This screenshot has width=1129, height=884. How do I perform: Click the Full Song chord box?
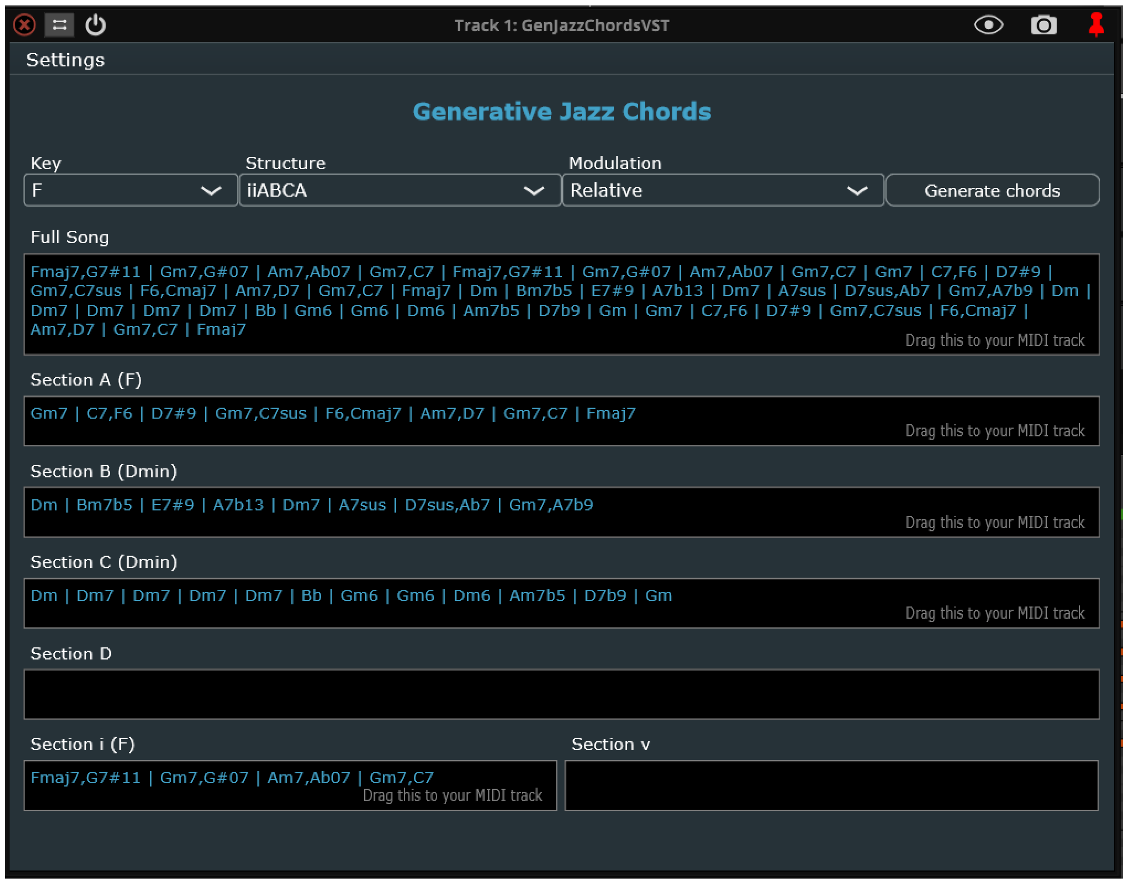tap(561, 304)
